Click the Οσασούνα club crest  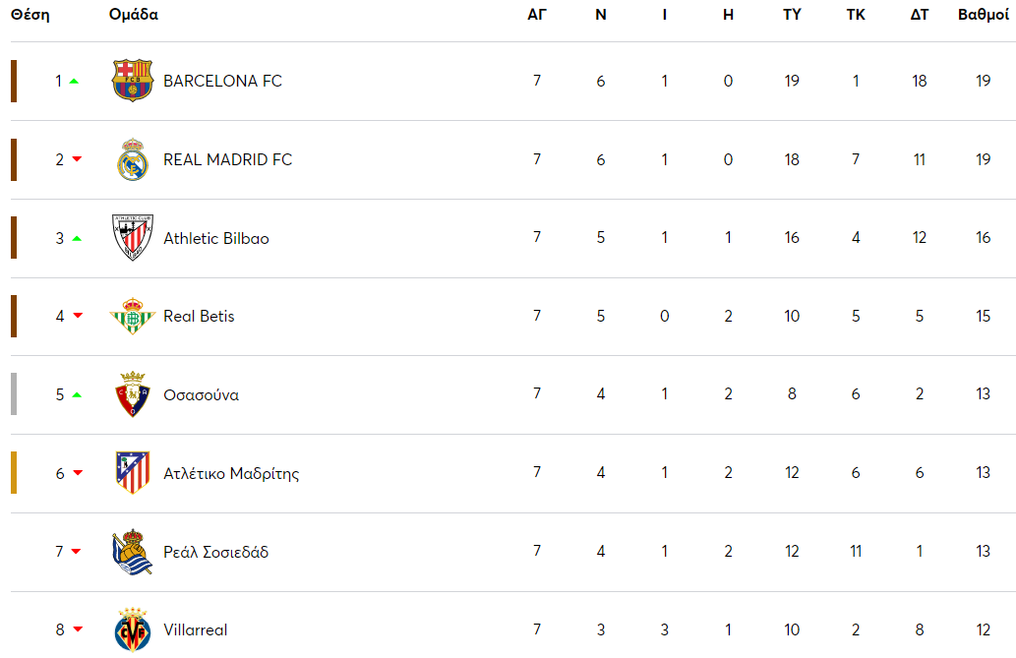(x=133, y=394)
